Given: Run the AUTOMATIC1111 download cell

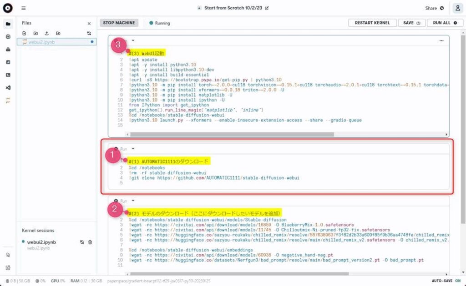Looking at the screenshot, I should coord(121,149).
